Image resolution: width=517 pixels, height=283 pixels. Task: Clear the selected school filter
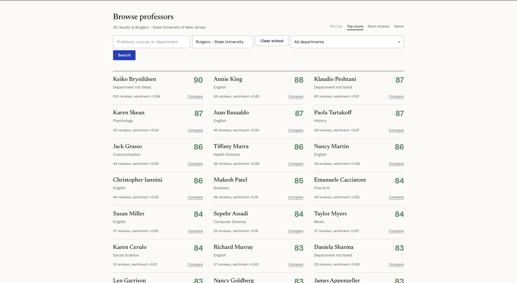[272, 41]
